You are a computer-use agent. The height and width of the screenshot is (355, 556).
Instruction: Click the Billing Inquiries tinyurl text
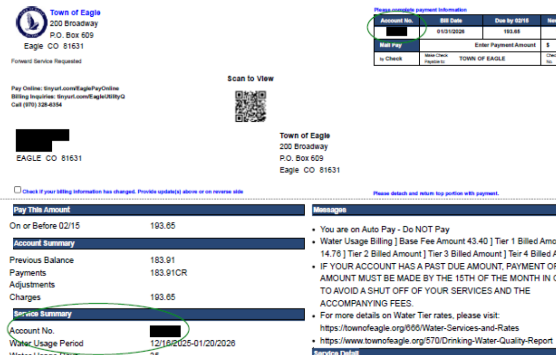68,96
